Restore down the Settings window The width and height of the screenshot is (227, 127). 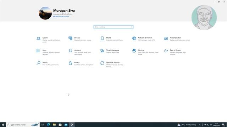pos(219,2)
